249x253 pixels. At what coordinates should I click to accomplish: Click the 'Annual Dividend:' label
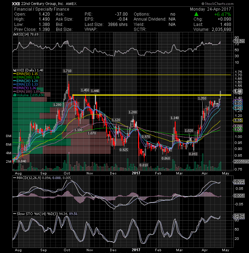[150, 19]
